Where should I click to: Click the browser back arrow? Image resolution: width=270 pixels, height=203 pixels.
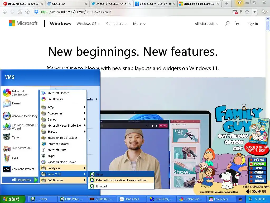[x=5, y=12]
